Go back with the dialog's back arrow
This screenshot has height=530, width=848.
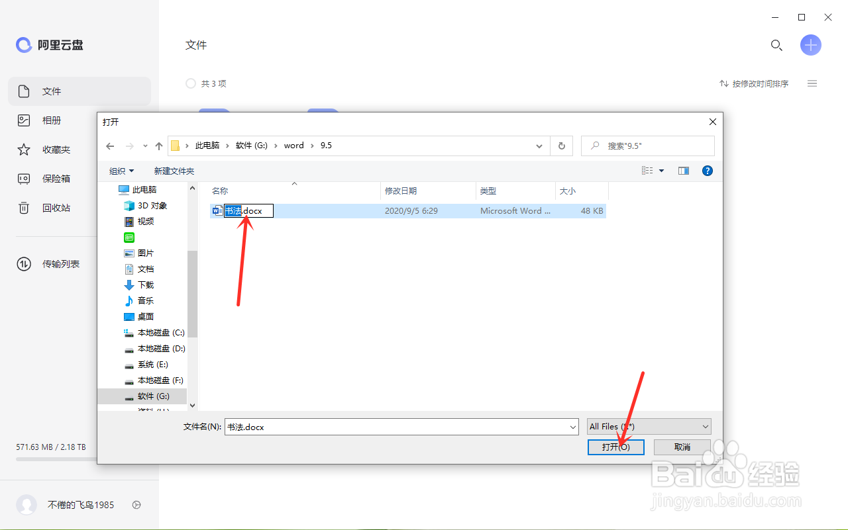[x=110, y=146]
